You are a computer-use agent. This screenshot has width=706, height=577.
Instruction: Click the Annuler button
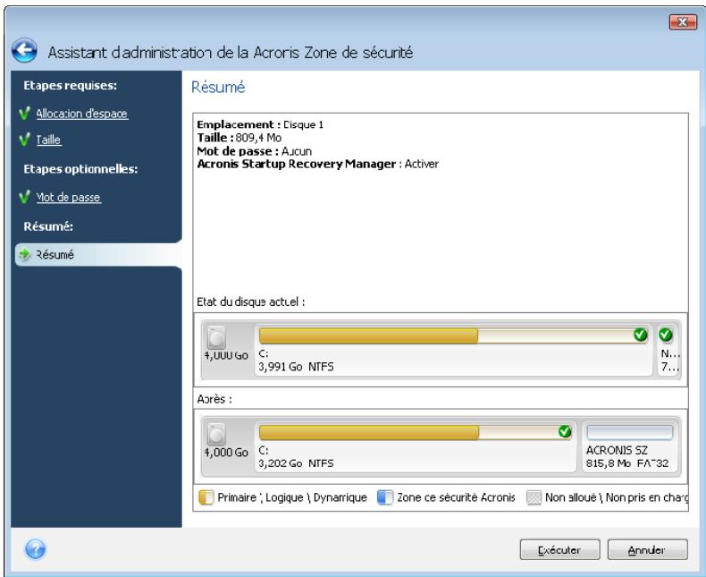[648, 549]
